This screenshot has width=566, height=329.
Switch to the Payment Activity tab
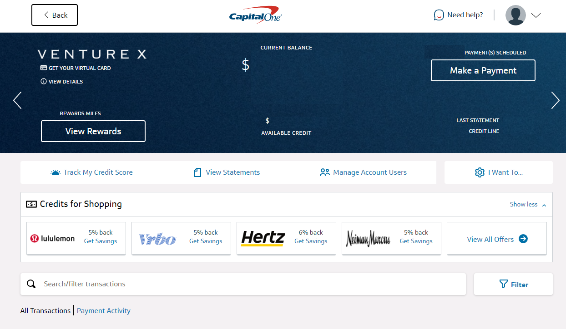(103, 311)
